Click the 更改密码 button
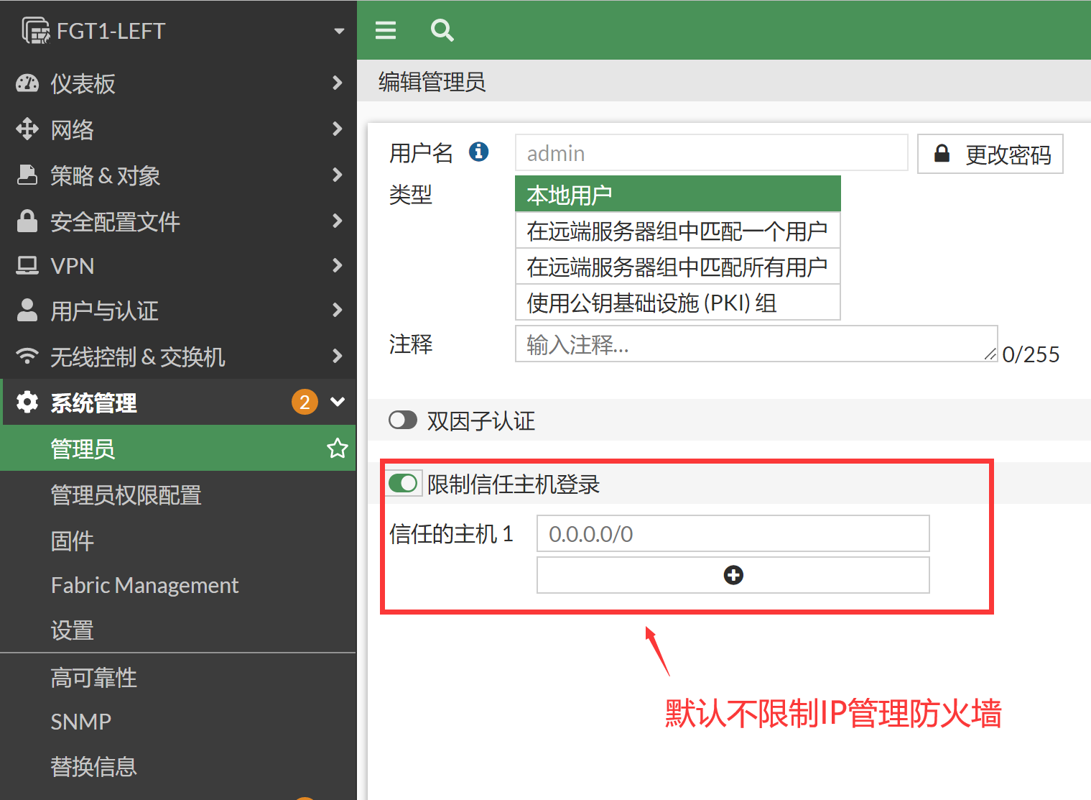 pos(990,155)
